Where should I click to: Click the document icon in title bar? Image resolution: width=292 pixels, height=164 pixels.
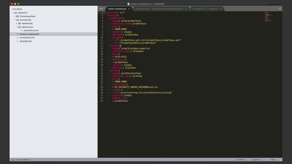[129, 4]
